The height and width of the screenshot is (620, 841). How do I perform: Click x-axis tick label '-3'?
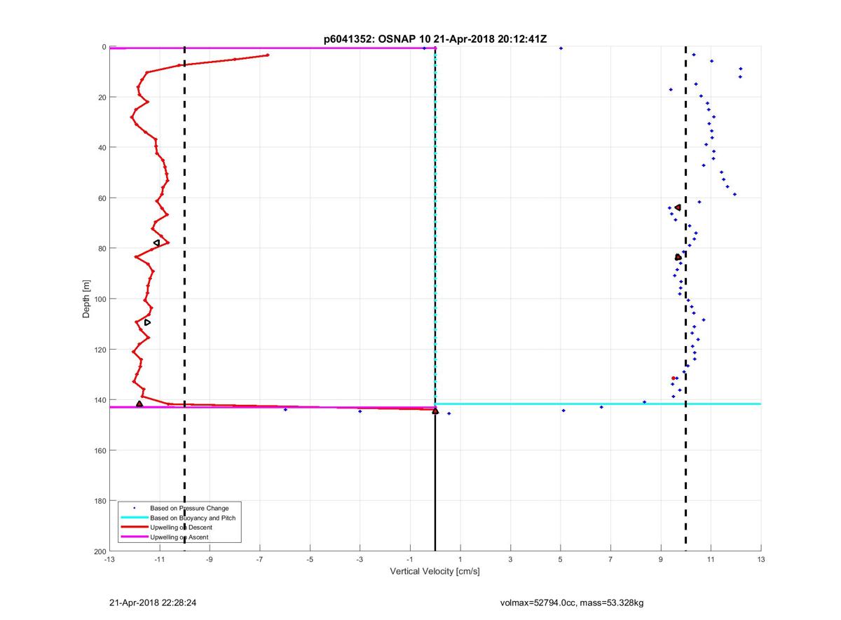click(x=360, y=560)
